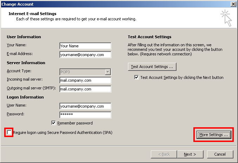Click Test Account Settings button
Screen dimensions: 238x163
pos(152,67)
